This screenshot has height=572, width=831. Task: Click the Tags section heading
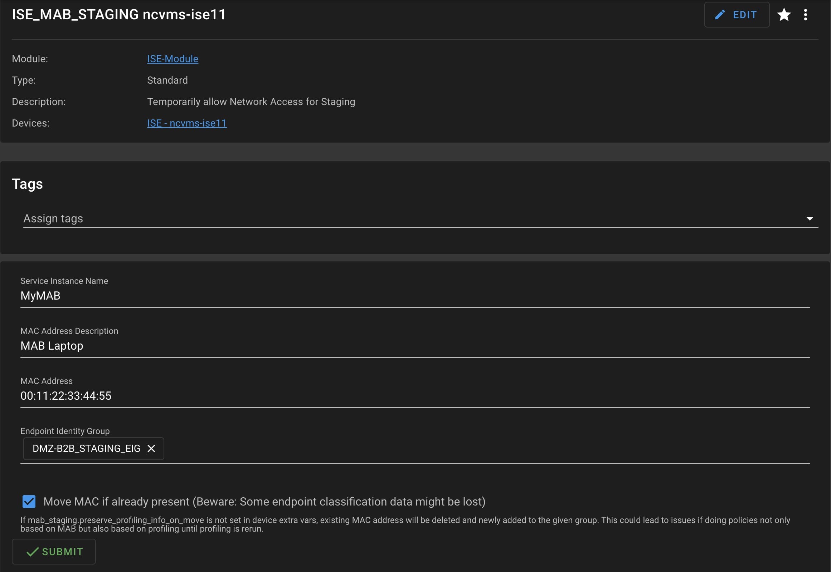[x=27, y=184]
